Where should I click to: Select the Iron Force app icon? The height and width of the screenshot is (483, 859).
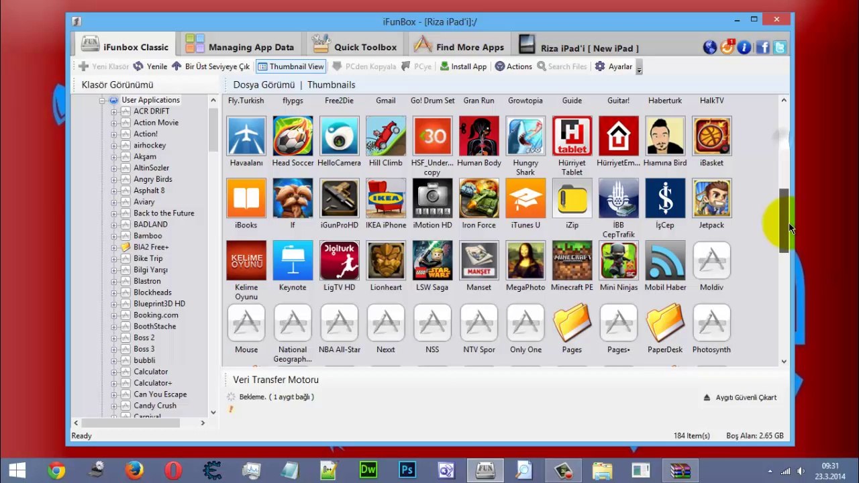[x=479, y=199]
